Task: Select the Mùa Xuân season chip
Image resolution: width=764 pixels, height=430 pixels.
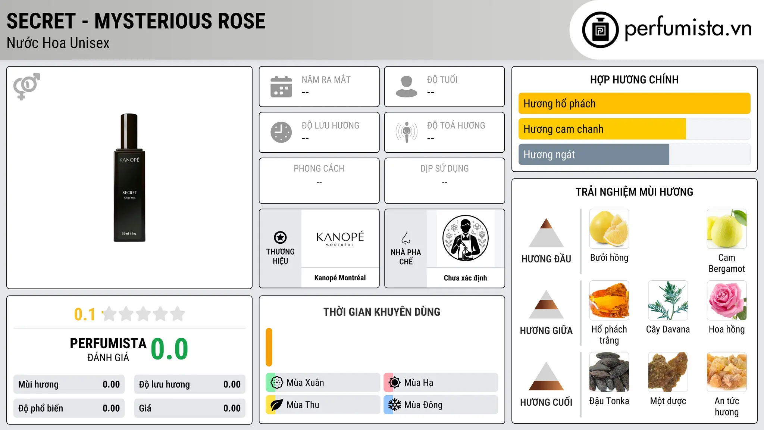Action: [x=323, y=383]
